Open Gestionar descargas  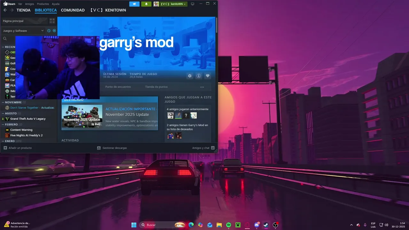112,148
